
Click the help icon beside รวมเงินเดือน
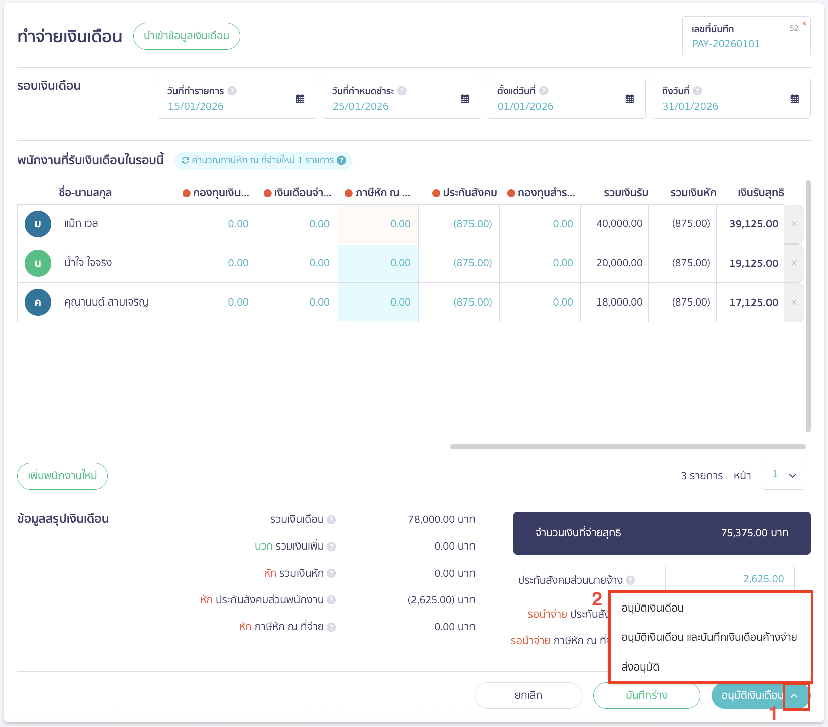[x=332, y=519]
